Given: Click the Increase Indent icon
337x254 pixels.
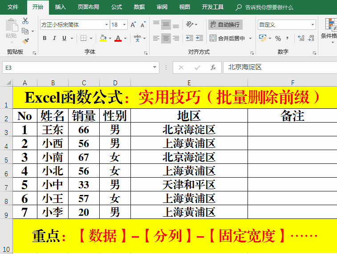Looking at the screenshot, I should (x=200, y=38).
